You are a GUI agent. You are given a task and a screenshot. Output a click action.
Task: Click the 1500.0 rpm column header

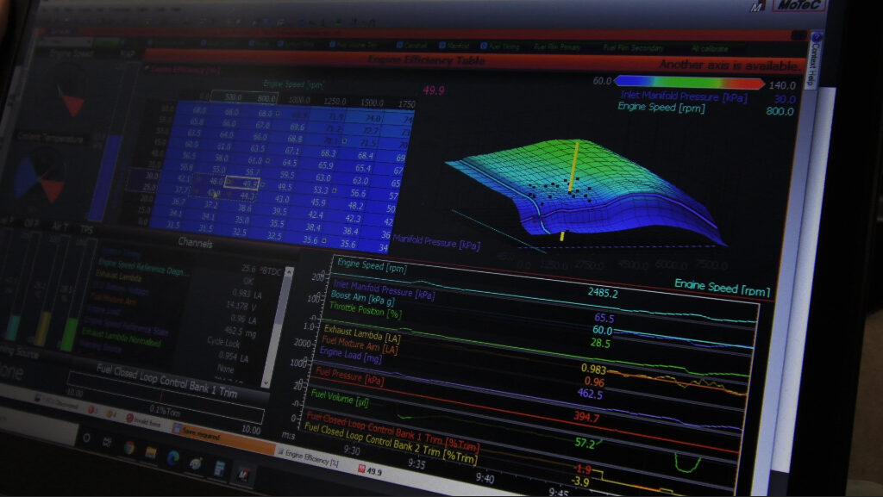point(373,103)
